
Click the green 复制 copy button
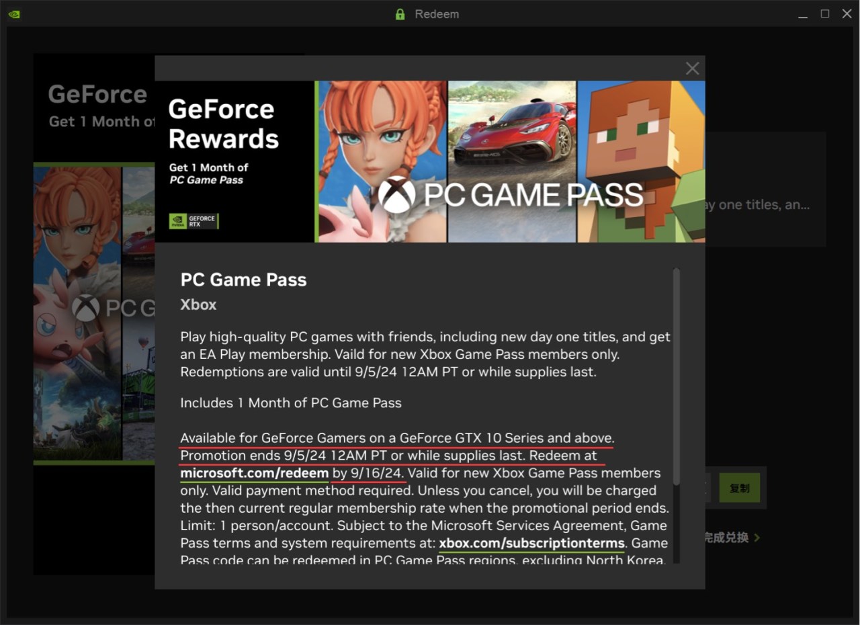coord(739,488)
